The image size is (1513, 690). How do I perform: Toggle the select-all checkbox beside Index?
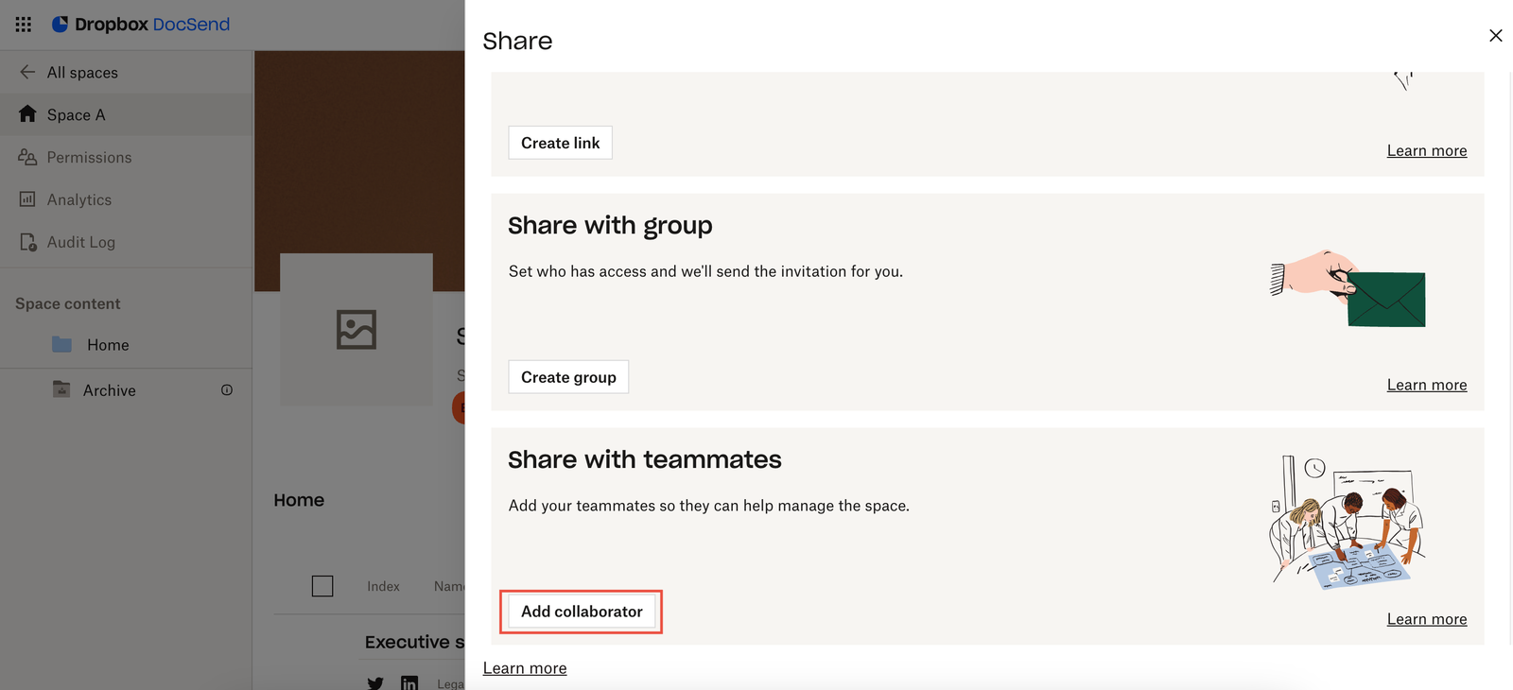[322, 586]
